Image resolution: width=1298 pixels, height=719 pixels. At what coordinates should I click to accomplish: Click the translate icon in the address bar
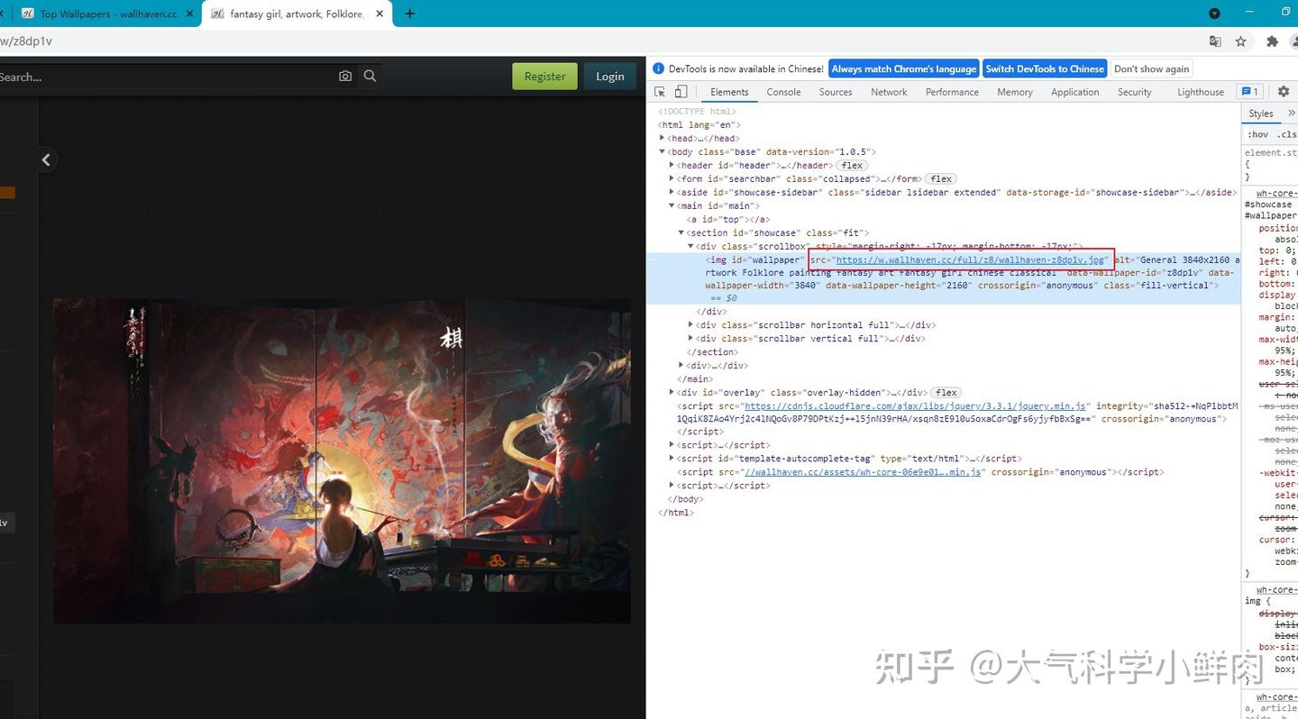[x=1215, y=41]
